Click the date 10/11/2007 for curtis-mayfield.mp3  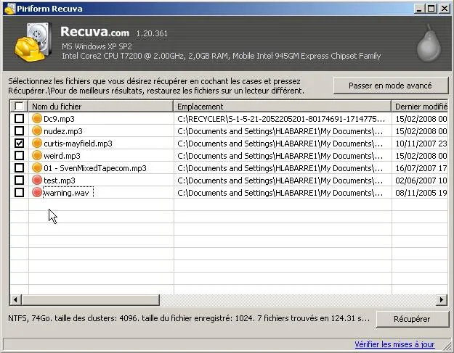pyautogui.click(x=421, y=144)
